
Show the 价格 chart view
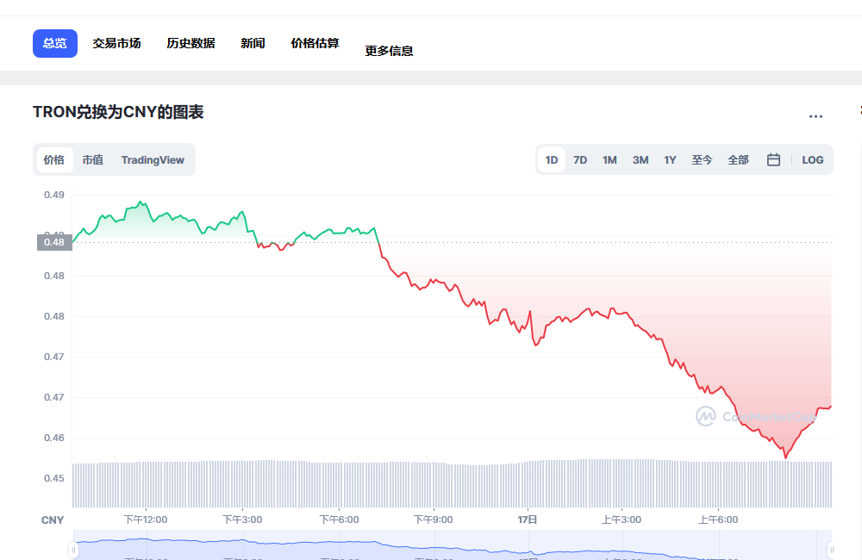point(53,160)
